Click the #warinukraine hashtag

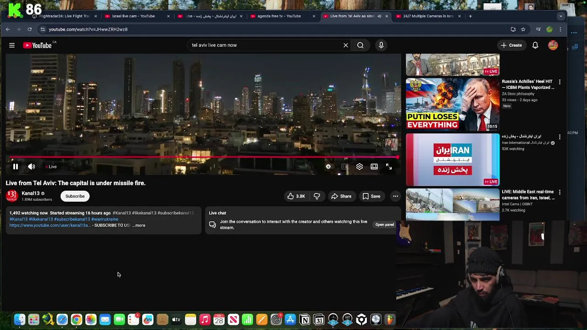point(105,219)
